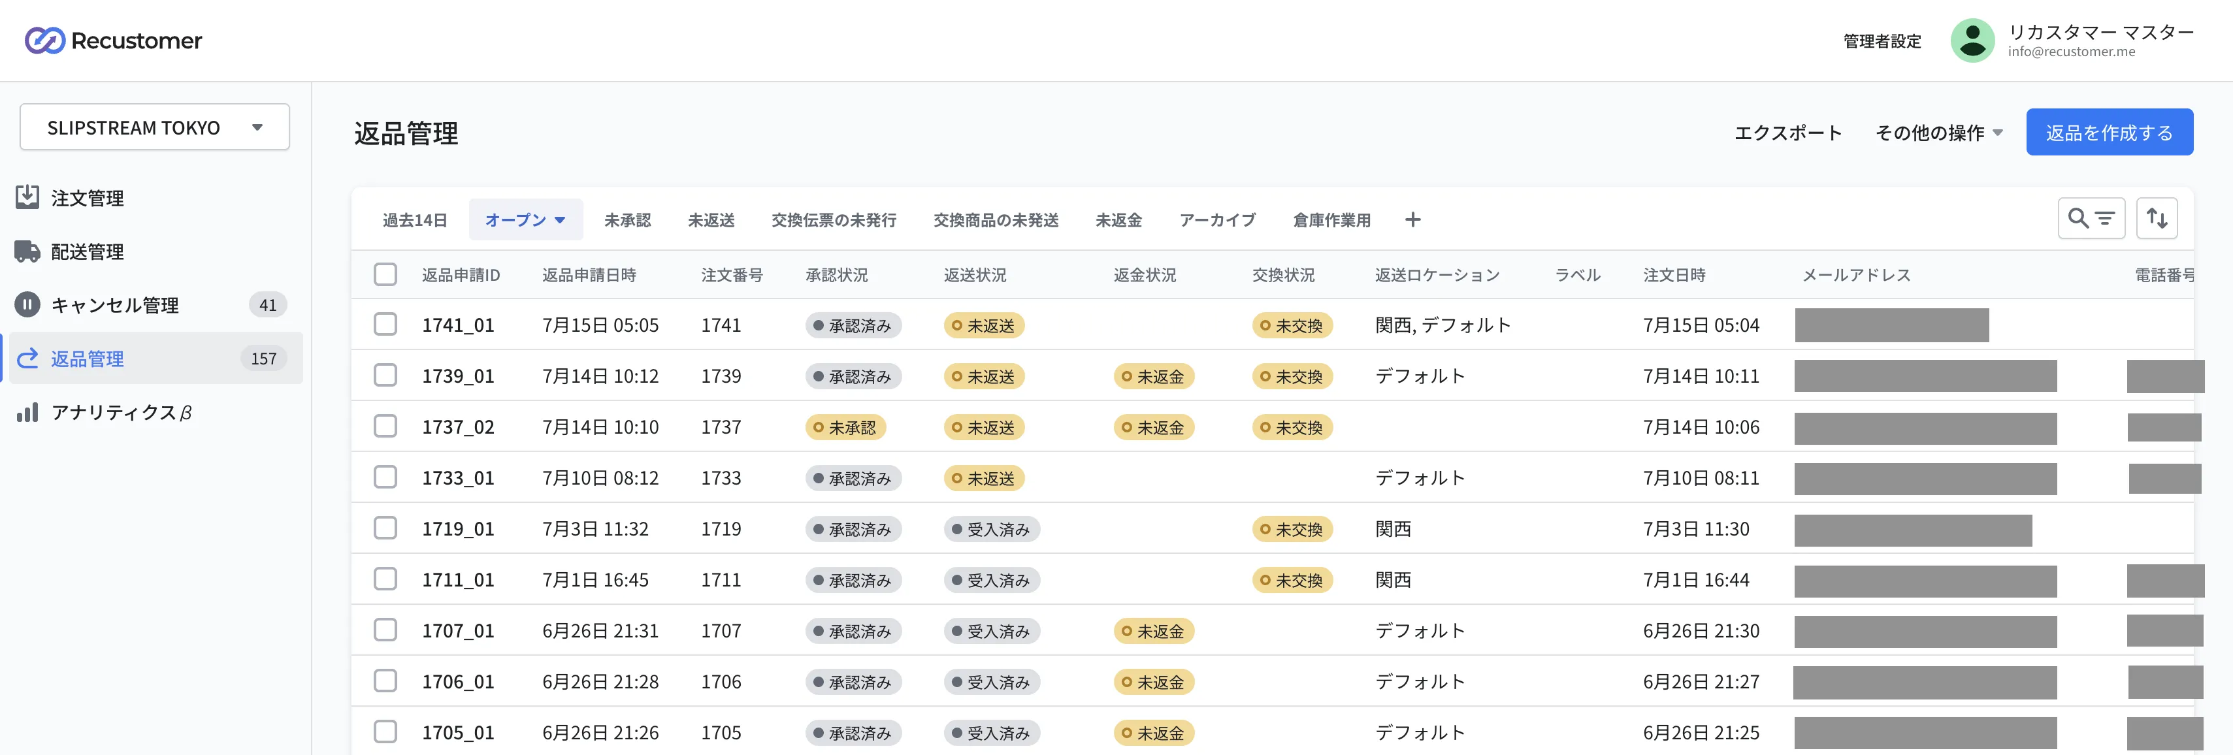Open return request 1733_01

(458, 477)
